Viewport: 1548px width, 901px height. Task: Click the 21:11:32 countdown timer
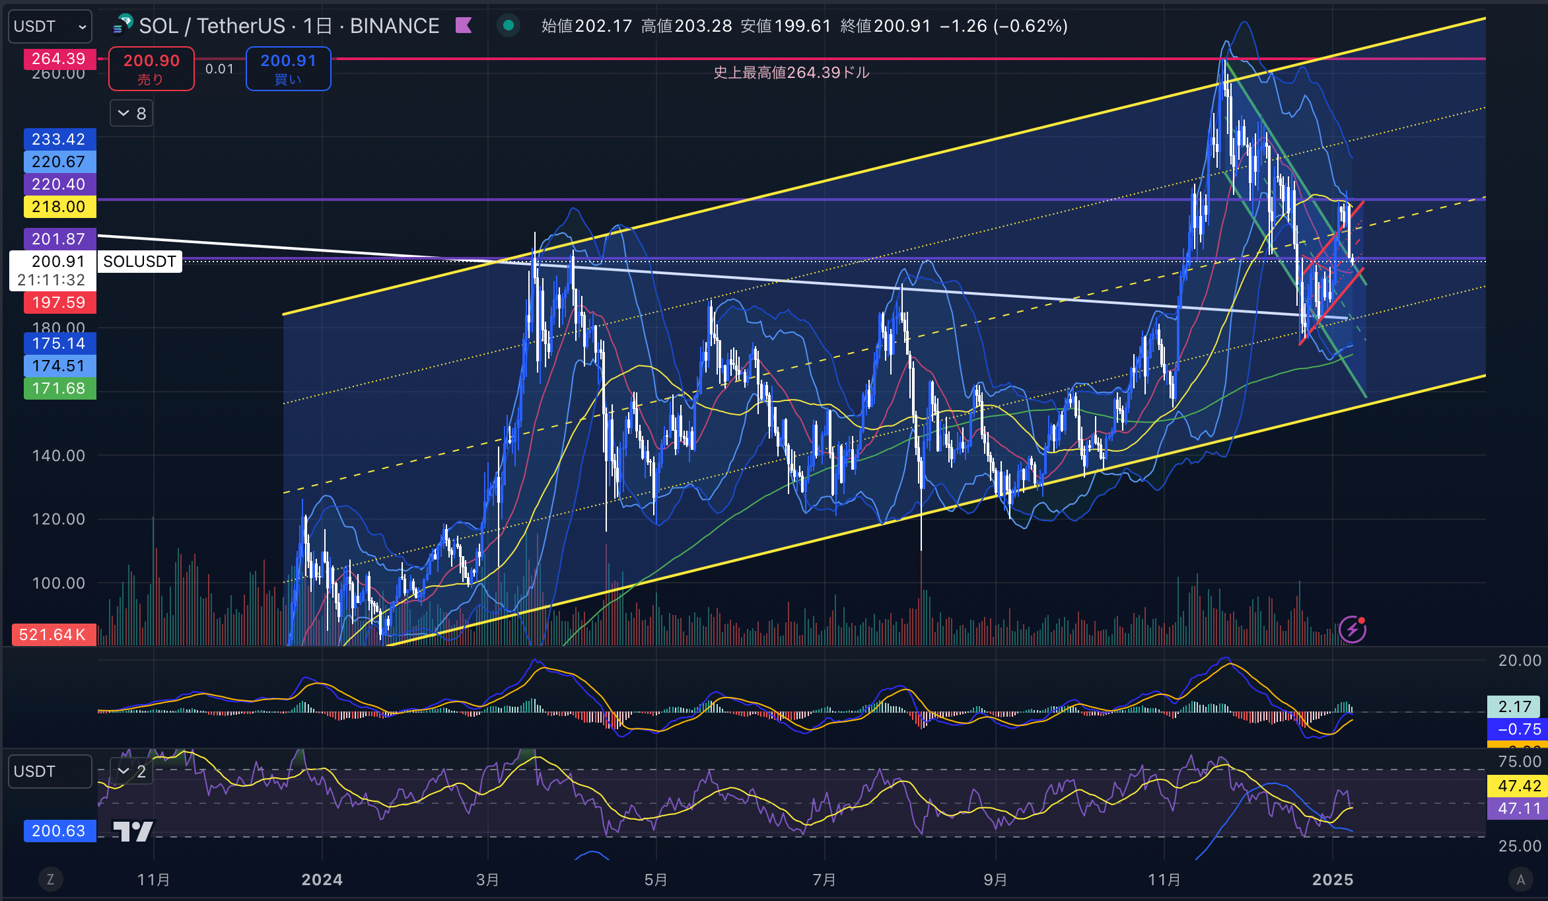coord(52,280)
